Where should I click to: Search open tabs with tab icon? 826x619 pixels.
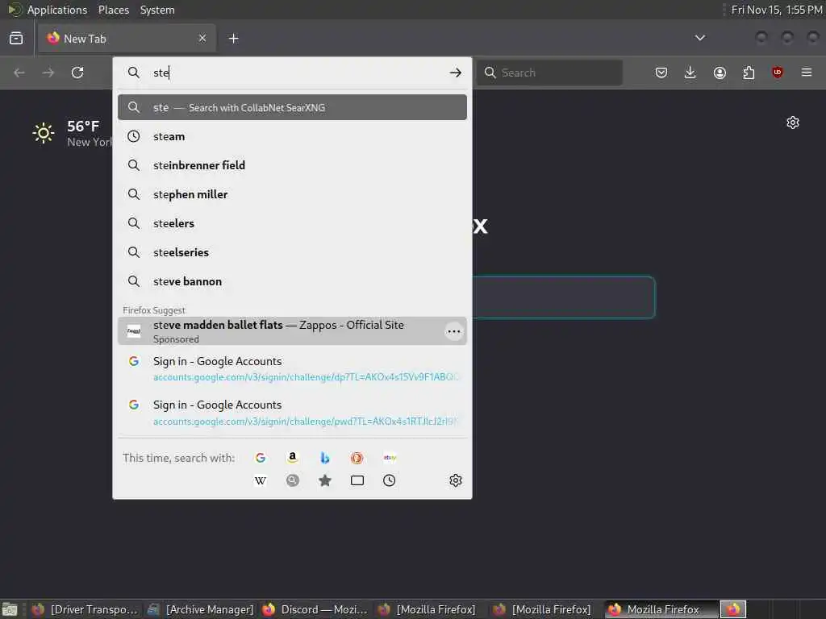click(357, 480)
